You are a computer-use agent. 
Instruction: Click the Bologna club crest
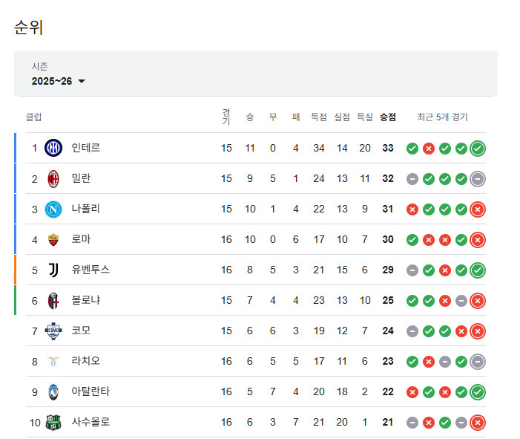click(53, 300)
